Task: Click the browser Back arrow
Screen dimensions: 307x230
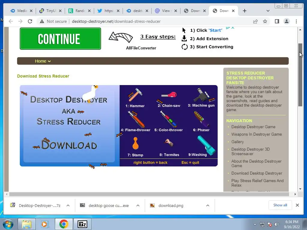Action: 11,21
